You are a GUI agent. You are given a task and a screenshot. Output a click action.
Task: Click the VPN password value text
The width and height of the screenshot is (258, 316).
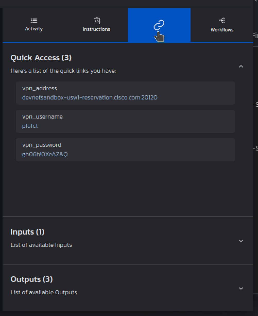click(x=45, y=154)
